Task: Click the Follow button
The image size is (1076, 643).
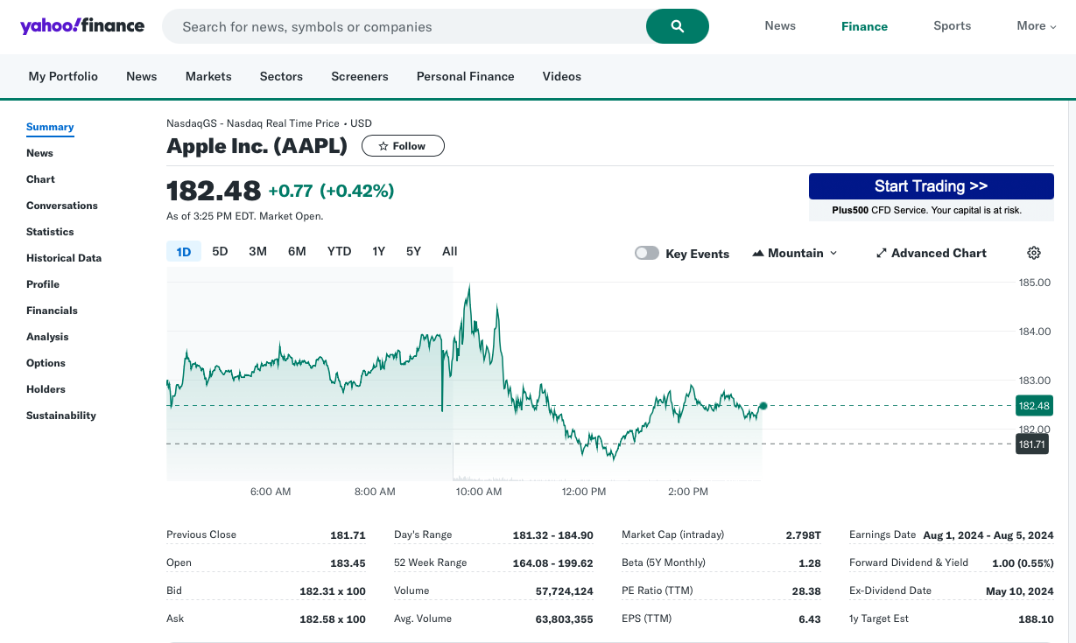Action: (403, 146)
